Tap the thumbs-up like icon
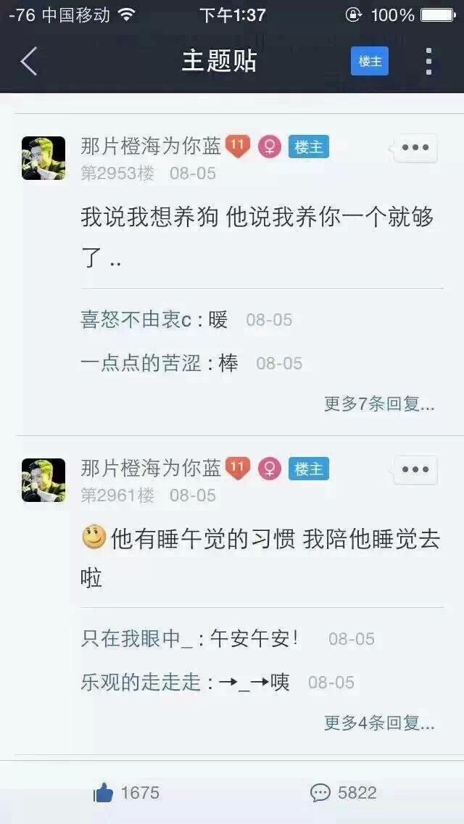The height and width of the screenshot is (824, 464). coord(104,793)
